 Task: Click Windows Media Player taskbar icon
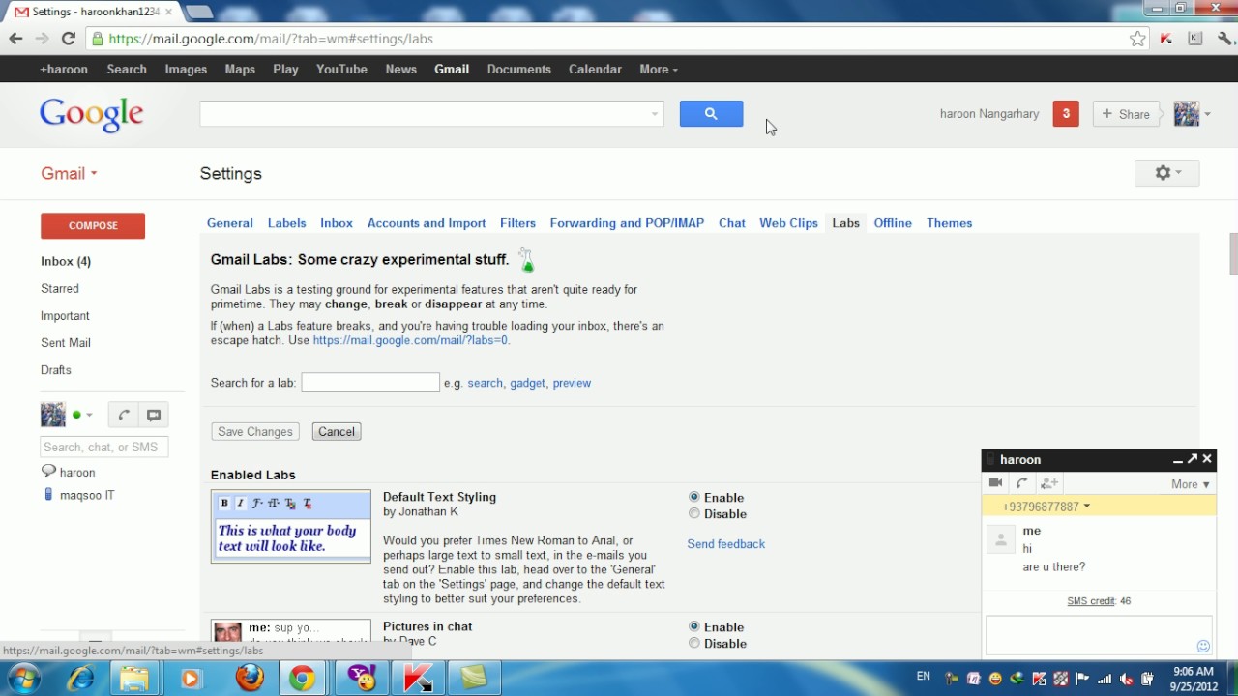tap(191, 679)
